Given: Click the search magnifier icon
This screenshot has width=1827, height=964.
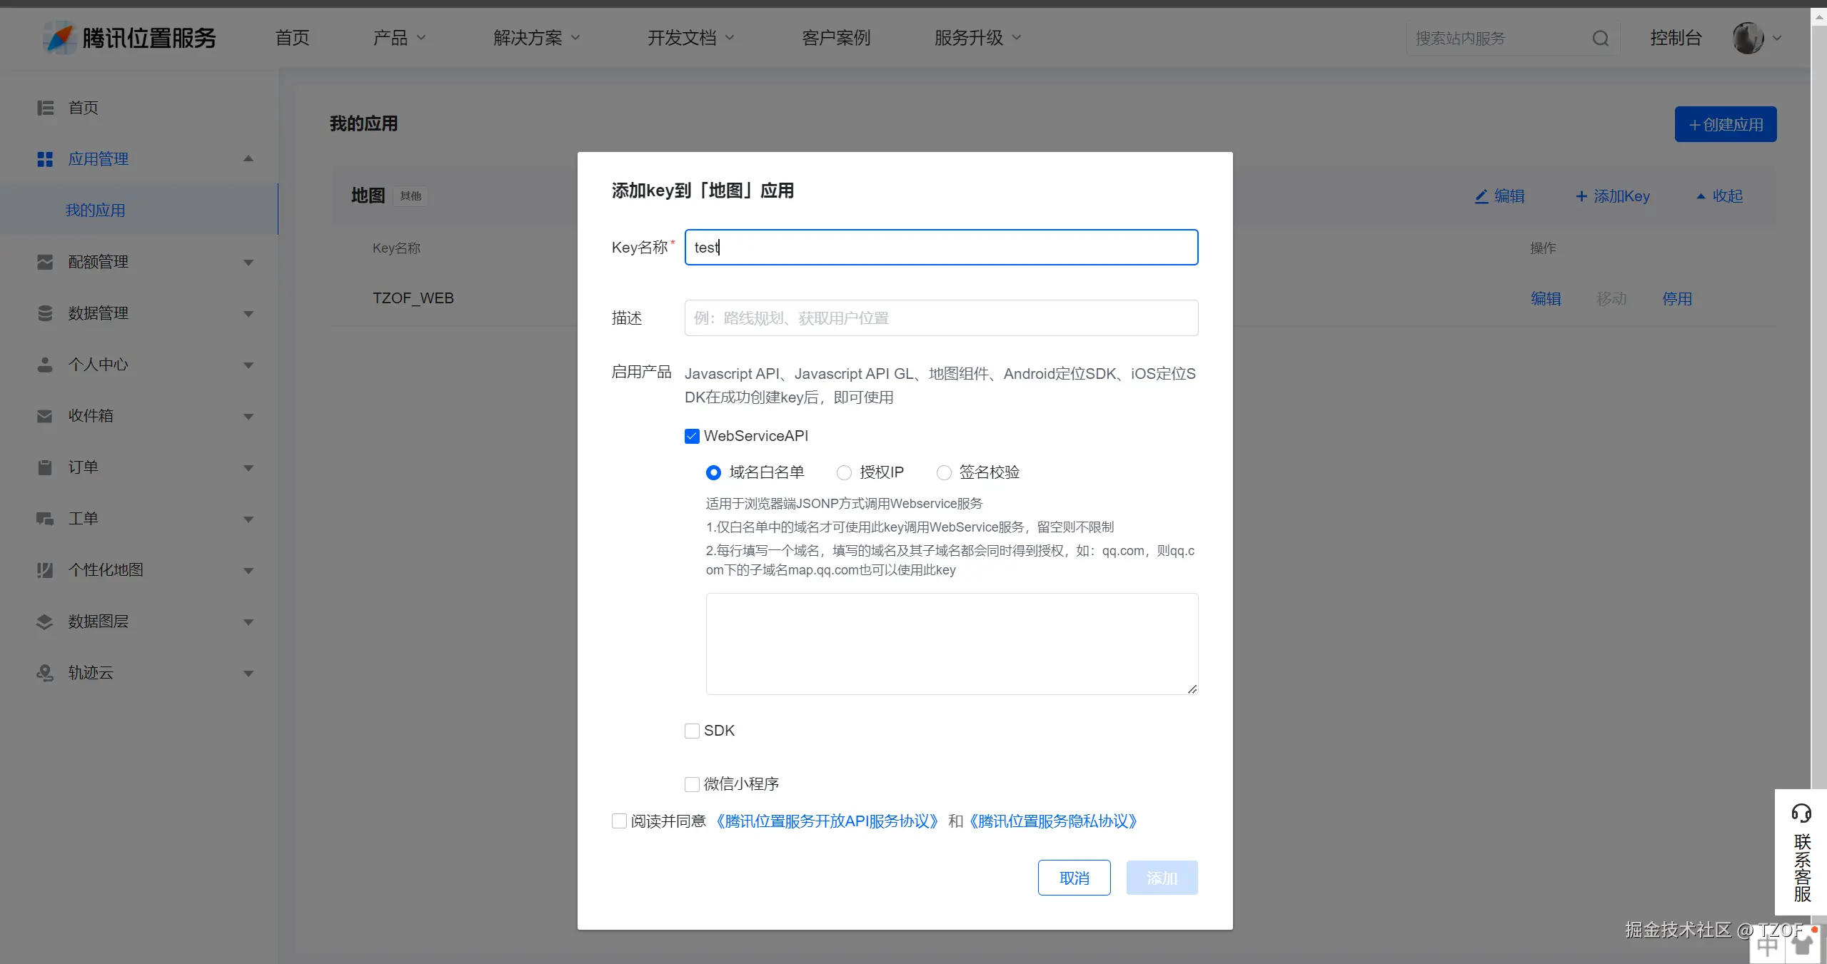Looking at the screenshot, I should tap(1600, 39).
